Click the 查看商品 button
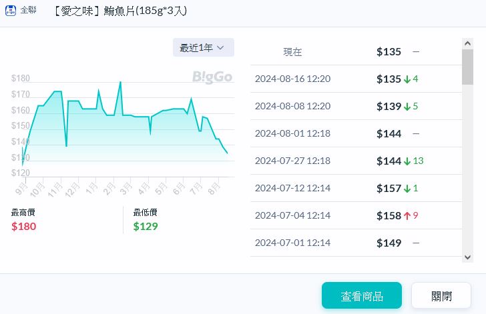486x314 pixels. (x=361, y=295)
